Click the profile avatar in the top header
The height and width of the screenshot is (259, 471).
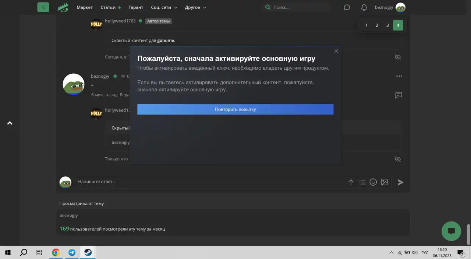coord(400,7)
